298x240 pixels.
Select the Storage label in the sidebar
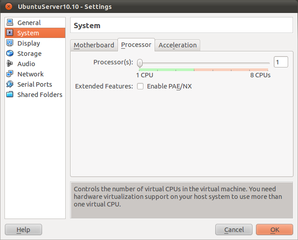tap(29, 54)
